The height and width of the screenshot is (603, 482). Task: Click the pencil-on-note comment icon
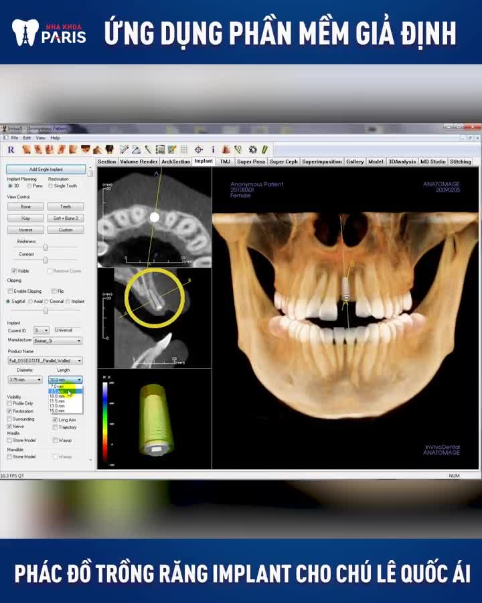(172, 149)
